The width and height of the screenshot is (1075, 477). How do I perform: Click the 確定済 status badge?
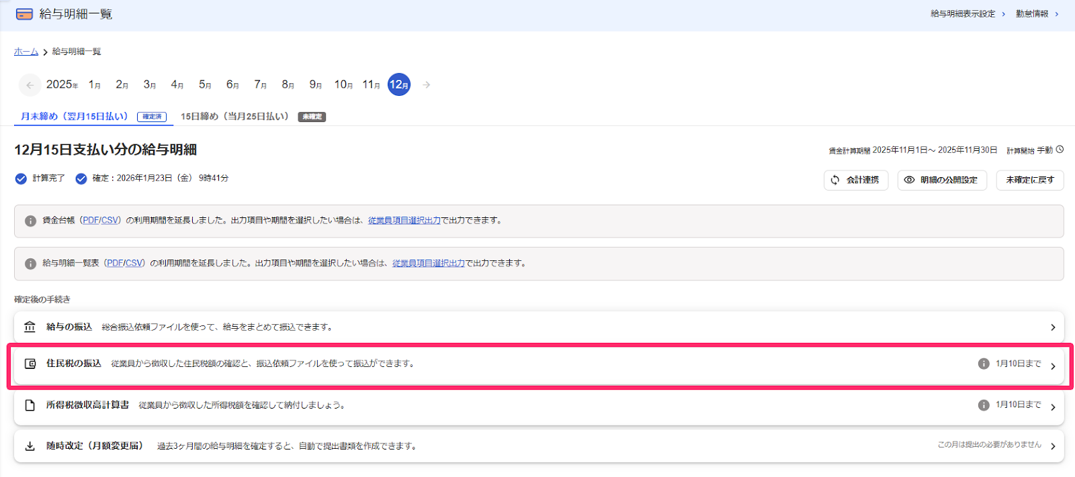click(152, 117)
